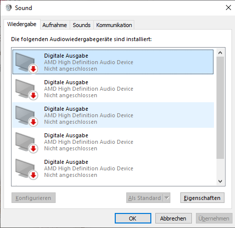Image resolution: width=235 pixels, height=228 pixels.
Task: Click the red not-connected arrow on first device
Action: (x=34, y=69)
